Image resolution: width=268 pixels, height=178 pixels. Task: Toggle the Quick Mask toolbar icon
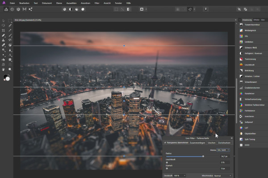tap(142, 9)
